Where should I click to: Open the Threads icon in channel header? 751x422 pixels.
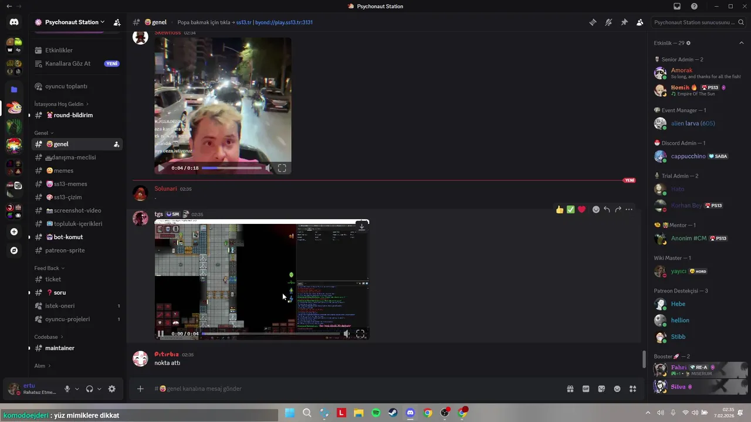click(x=593, y=22)
